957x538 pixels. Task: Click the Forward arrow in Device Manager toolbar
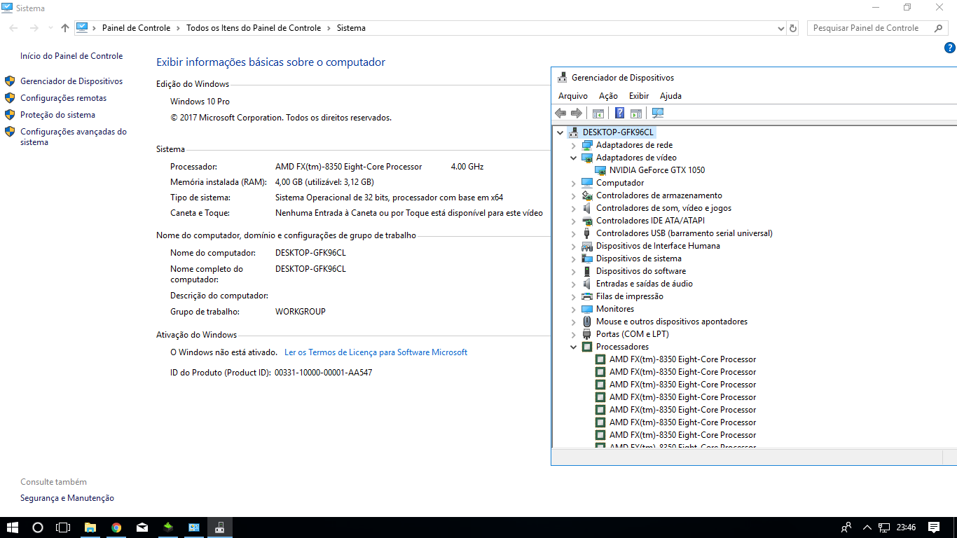coord(577,113)
